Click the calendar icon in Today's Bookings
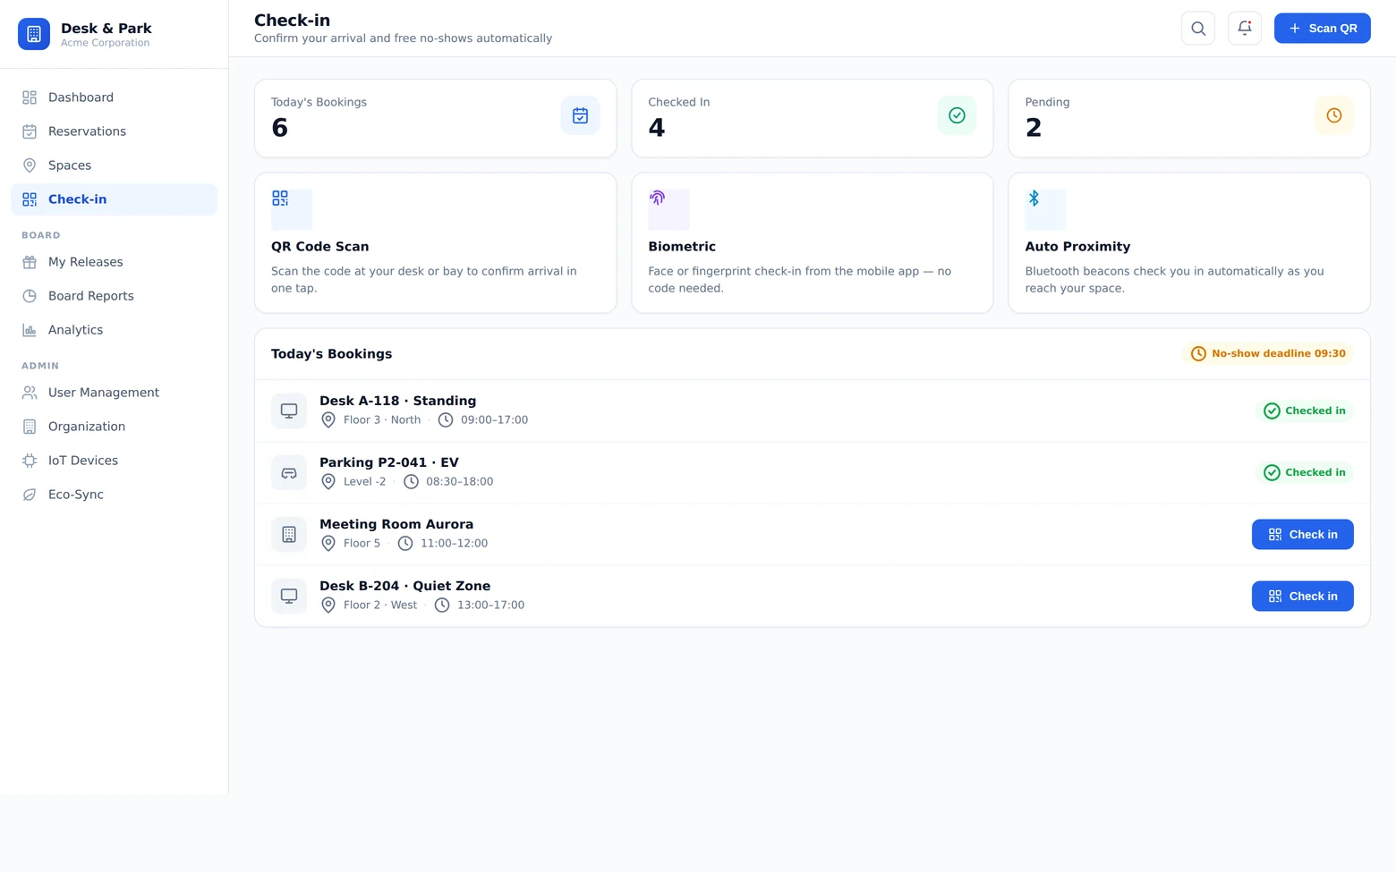The height and width of the screenshot is (872, 1396). coord(580,115)
